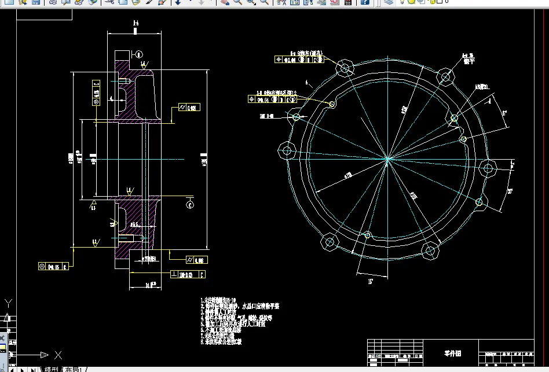The image size is (549, 372).
Task: Click the Publish icon
Action: coord(79,2)
